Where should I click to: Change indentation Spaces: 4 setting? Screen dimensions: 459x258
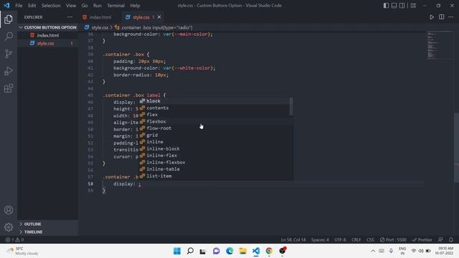[x=320, y=239]
